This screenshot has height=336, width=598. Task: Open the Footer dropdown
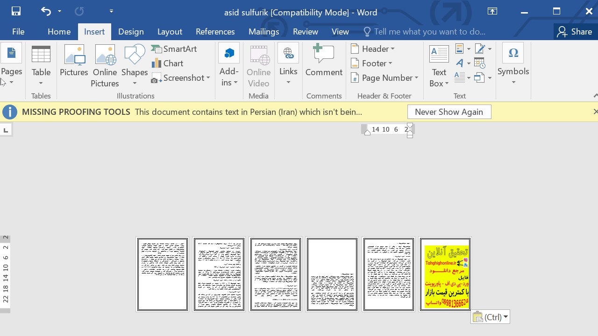pos(372,63)
